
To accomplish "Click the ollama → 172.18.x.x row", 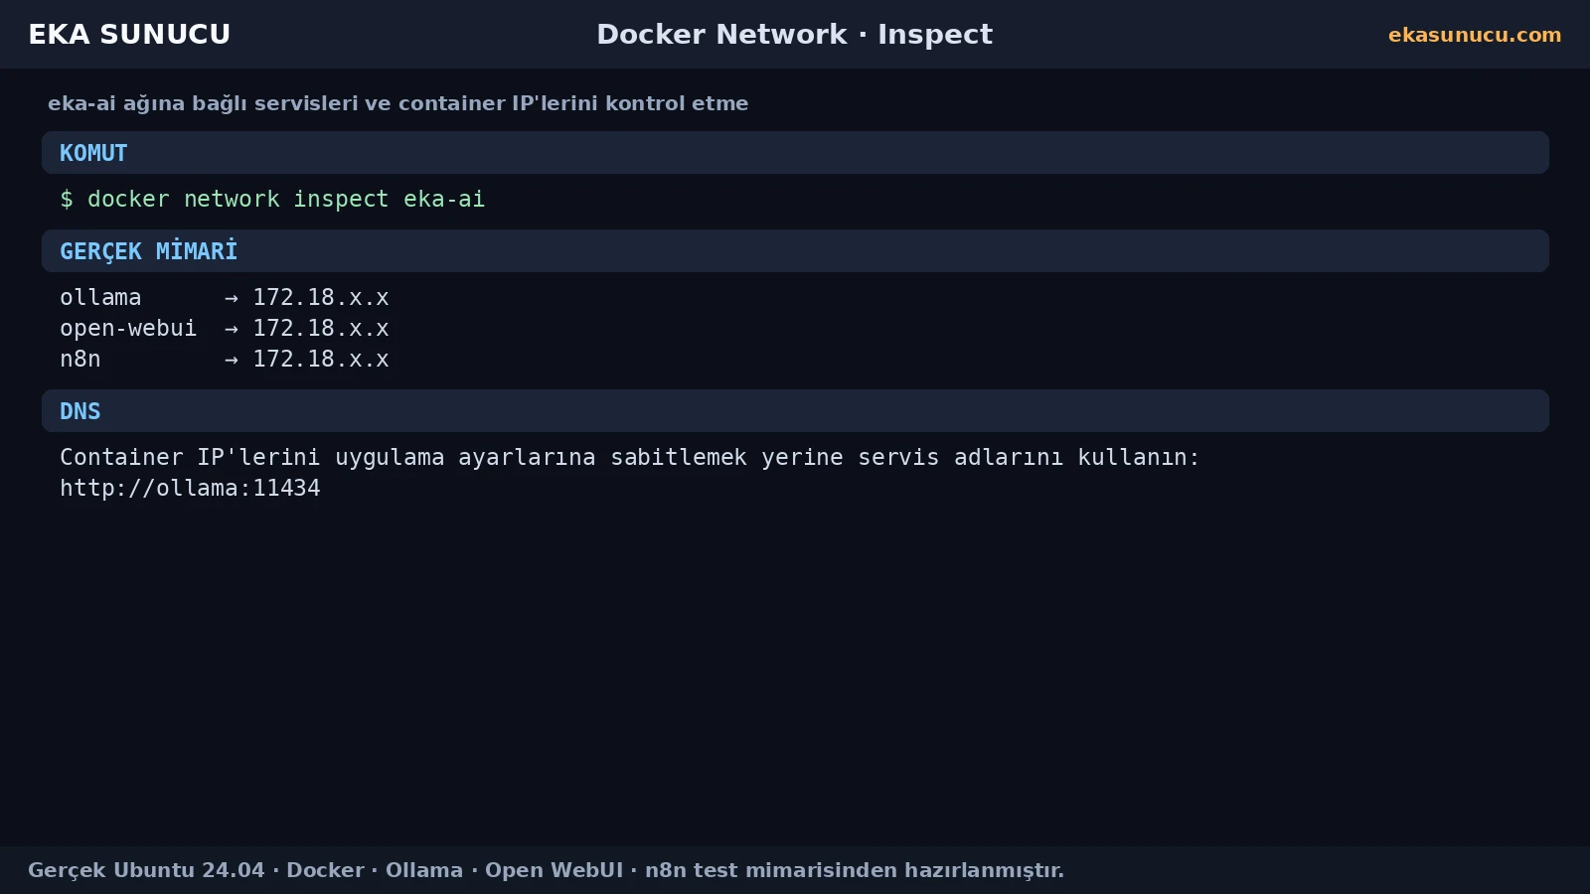I will tap(225, 297).
